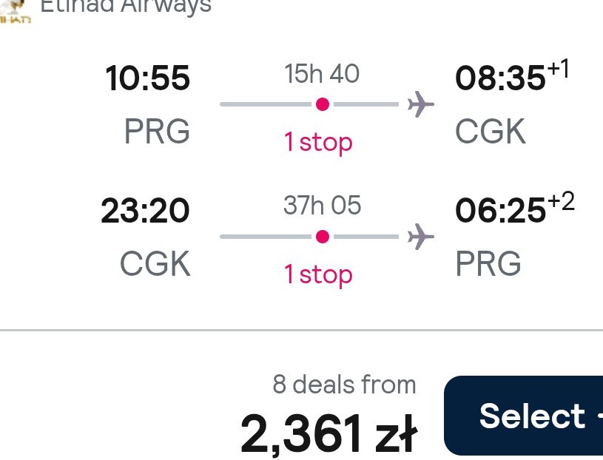Click the outbound stop dot marker

click(323, 104)
